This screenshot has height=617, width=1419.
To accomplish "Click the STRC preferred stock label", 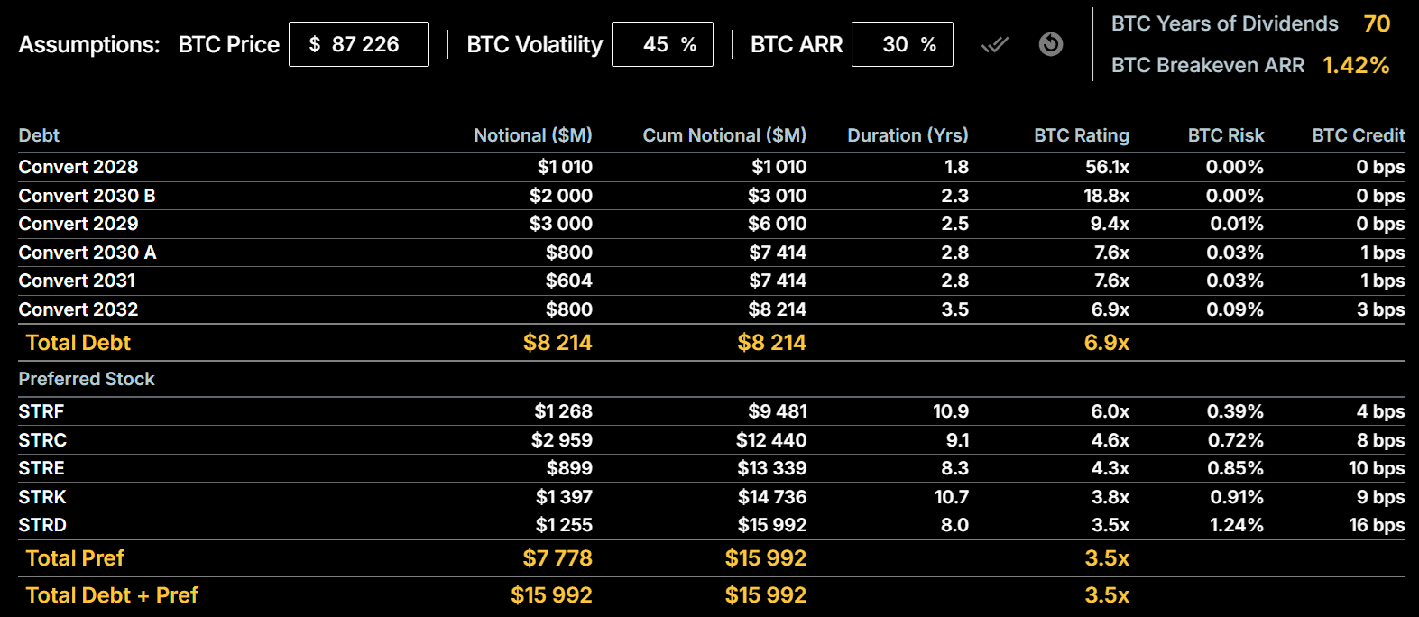I will [x=42, y=440].
